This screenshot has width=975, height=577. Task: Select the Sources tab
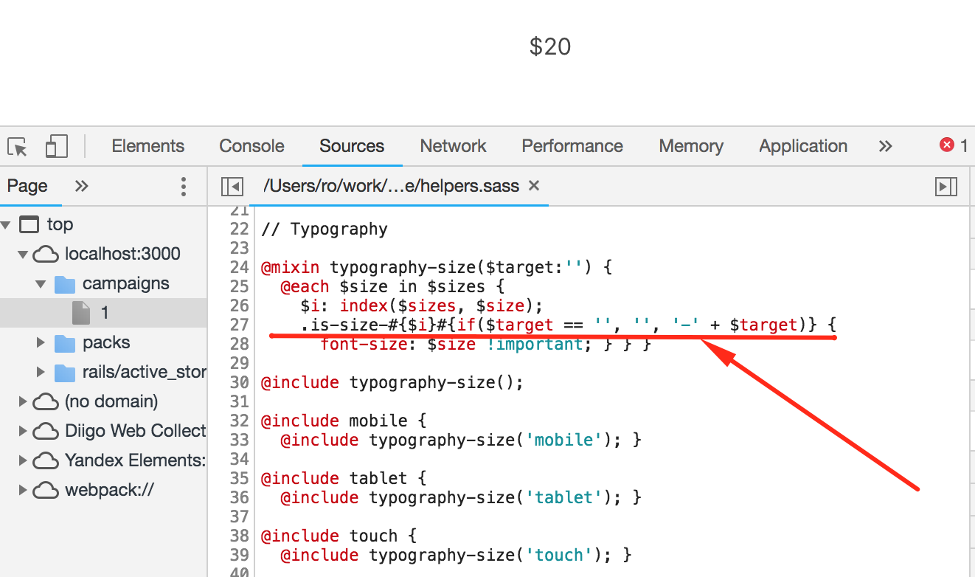click(352, 146)
